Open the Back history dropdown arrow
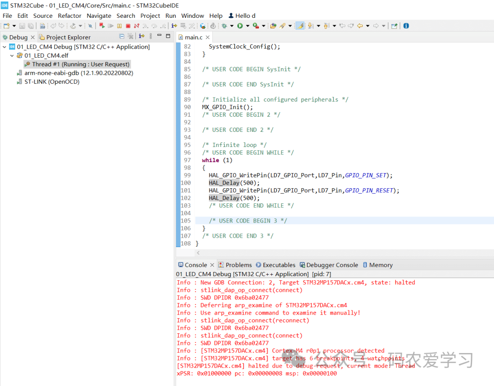 point(368,26)
